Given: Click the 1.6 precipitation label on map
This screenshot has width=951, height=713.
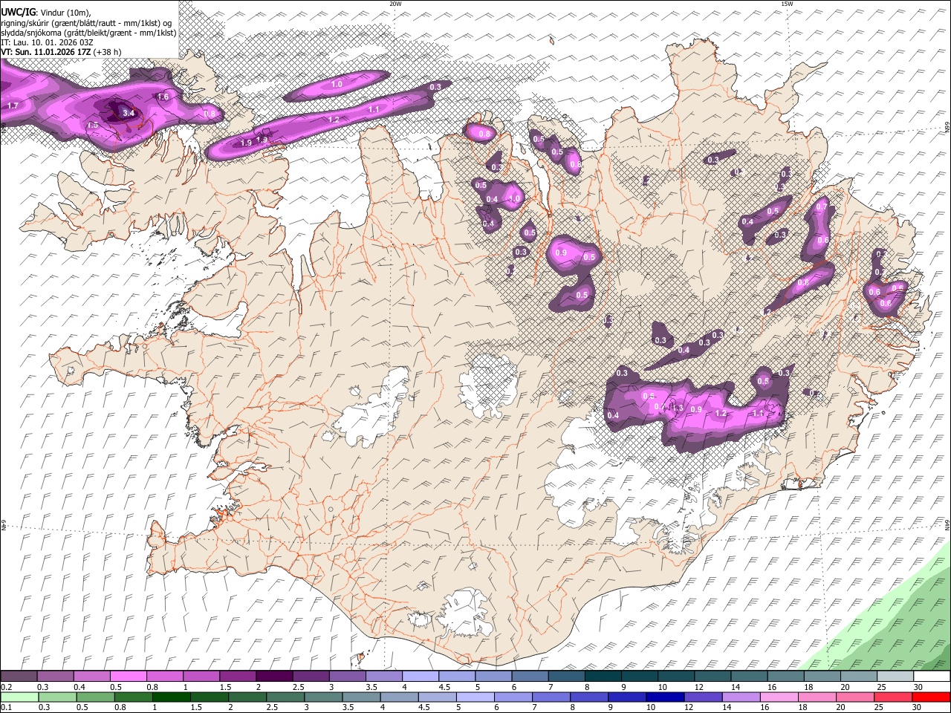Looking at the screenshot, I should [x=163, y=97].
